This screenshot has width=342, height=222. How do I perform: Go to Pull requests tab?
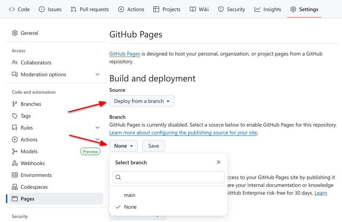point(90,9)
